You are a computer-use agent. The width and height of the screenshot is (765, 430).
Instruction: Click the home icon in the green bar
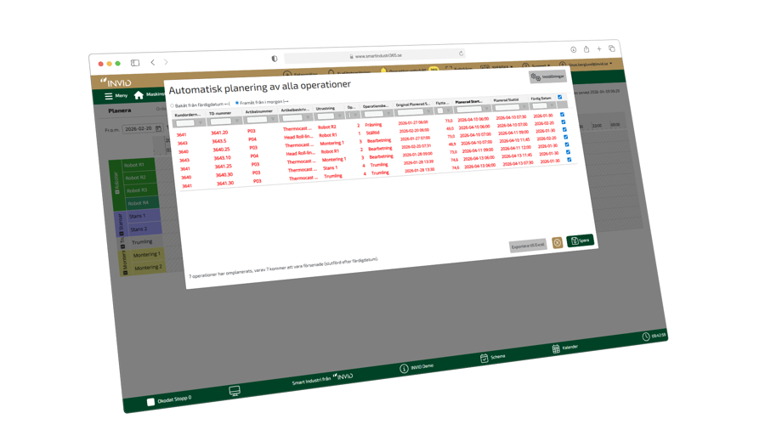(x=139, y=94)
